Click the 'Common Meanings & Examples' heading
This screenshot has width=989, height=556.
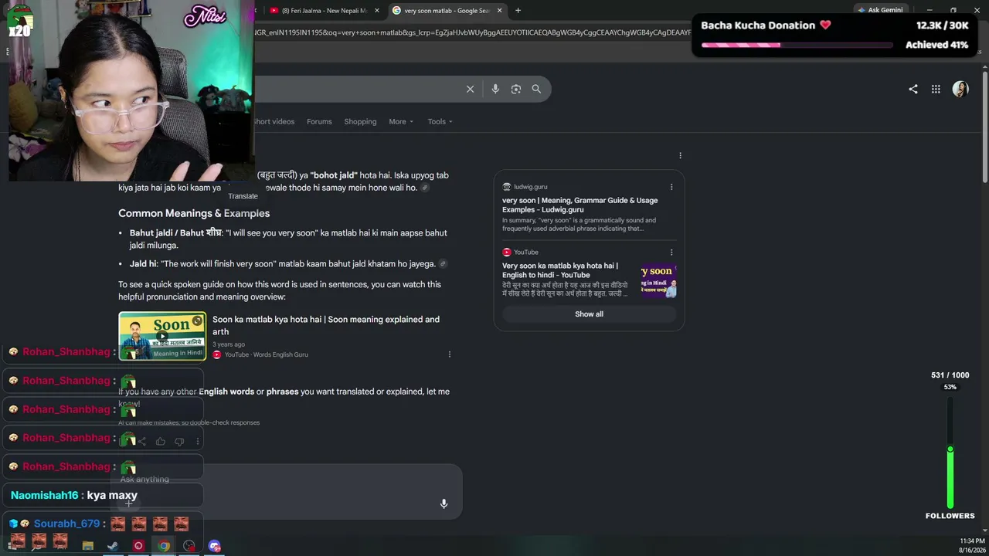point(194,213)
